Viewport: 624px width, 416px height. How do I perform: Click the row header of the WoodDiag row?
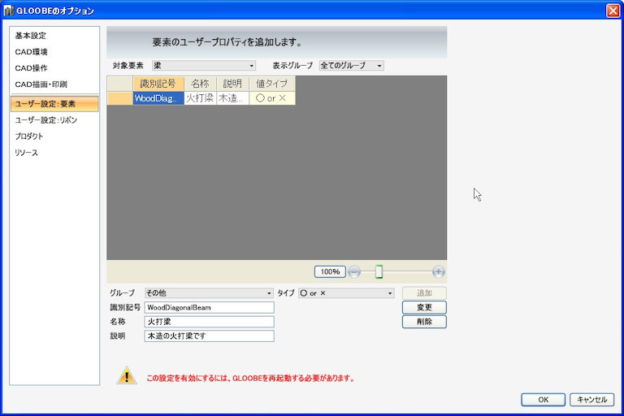coord(119,98)
